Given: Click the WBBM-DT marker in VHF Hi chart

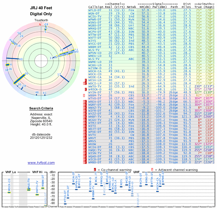Looking at the screenshot, I should (43, 188).
